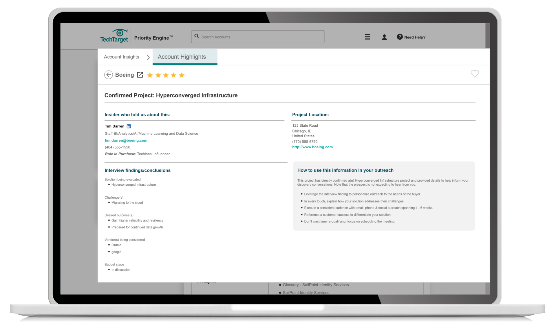Focus the Search Accounts field
The height and width of the screenshot is (334, 556).
tap(257, 37)
